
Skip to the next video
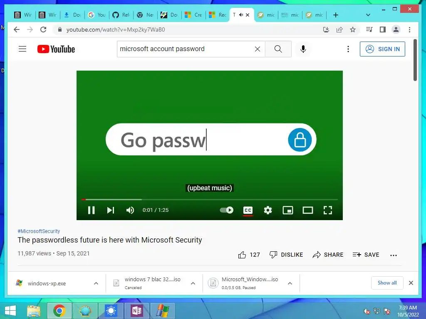click(111, 210)
